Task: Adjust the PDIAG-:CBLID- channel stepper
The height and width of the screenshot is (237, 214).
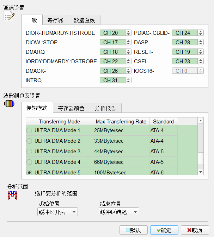Action: [x=201, y=33]
